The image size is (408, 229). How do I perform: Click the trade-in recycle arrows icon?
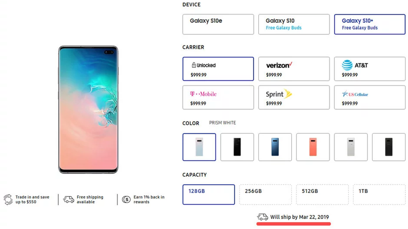tap(8, 199)
